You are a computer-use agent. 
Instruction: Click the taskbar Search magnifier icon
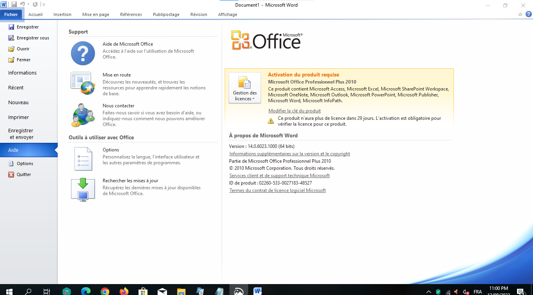point(28,291)
